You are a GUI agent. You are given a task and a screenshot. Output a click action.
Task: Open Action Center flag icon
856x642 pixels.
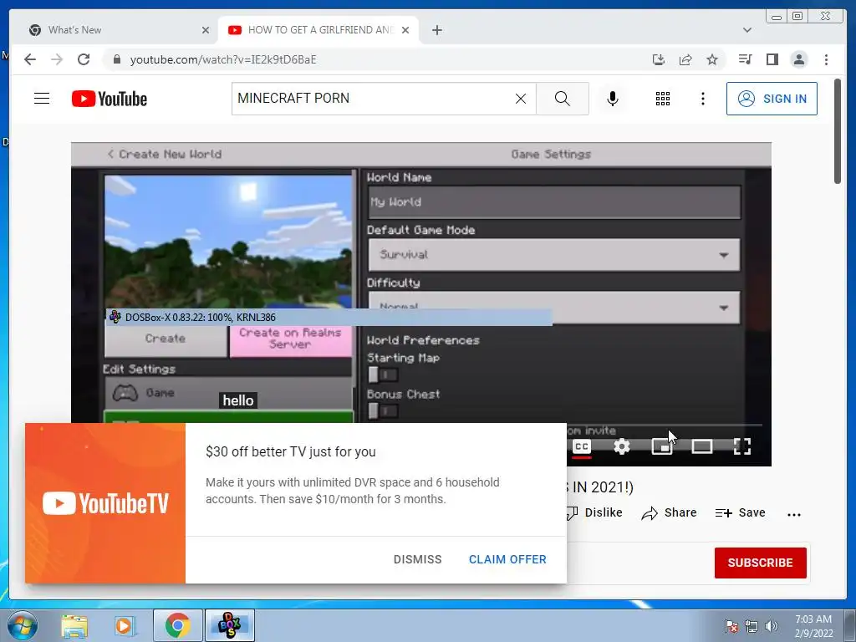tap(731, 626)
